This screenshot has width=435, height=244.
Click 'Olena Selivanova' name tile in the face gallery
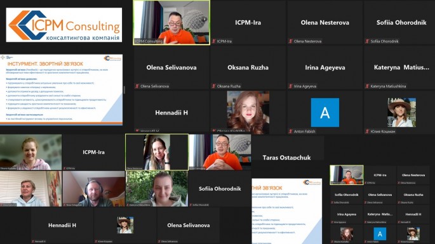pyautogui.click(x=189, y=225)
